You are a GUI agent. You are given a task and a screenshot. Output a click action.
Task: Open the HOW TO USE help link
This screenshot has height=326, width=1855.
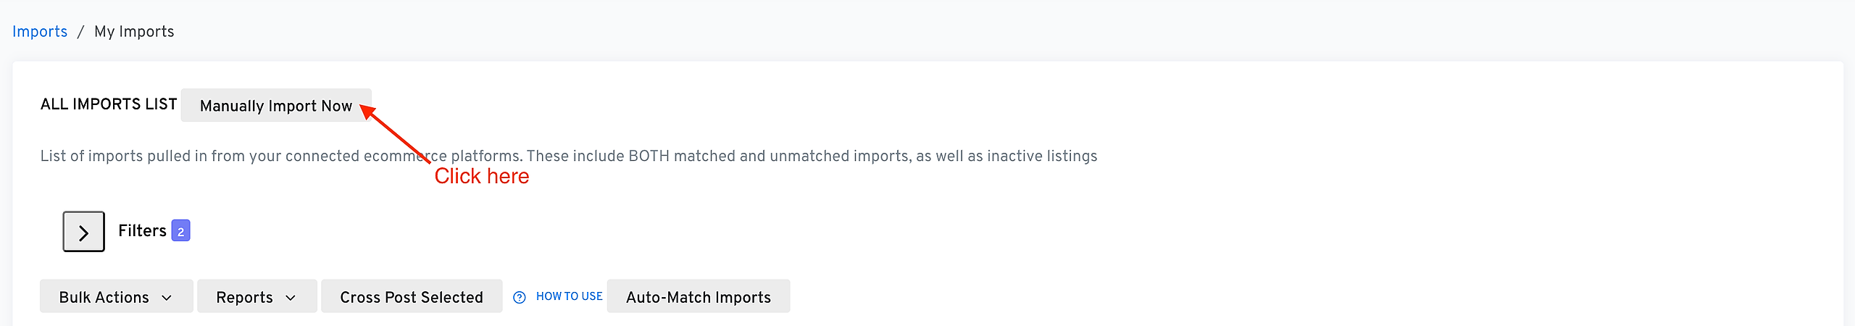point(569,296)
